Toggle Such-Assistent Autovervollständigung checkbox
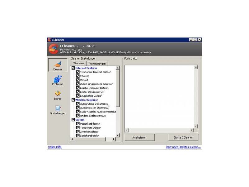Image resolution: width=249 pixels, height=187 pixels. (78, 112)
